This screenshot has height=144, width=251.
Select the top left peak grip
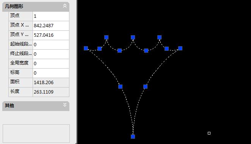point(106,37)
